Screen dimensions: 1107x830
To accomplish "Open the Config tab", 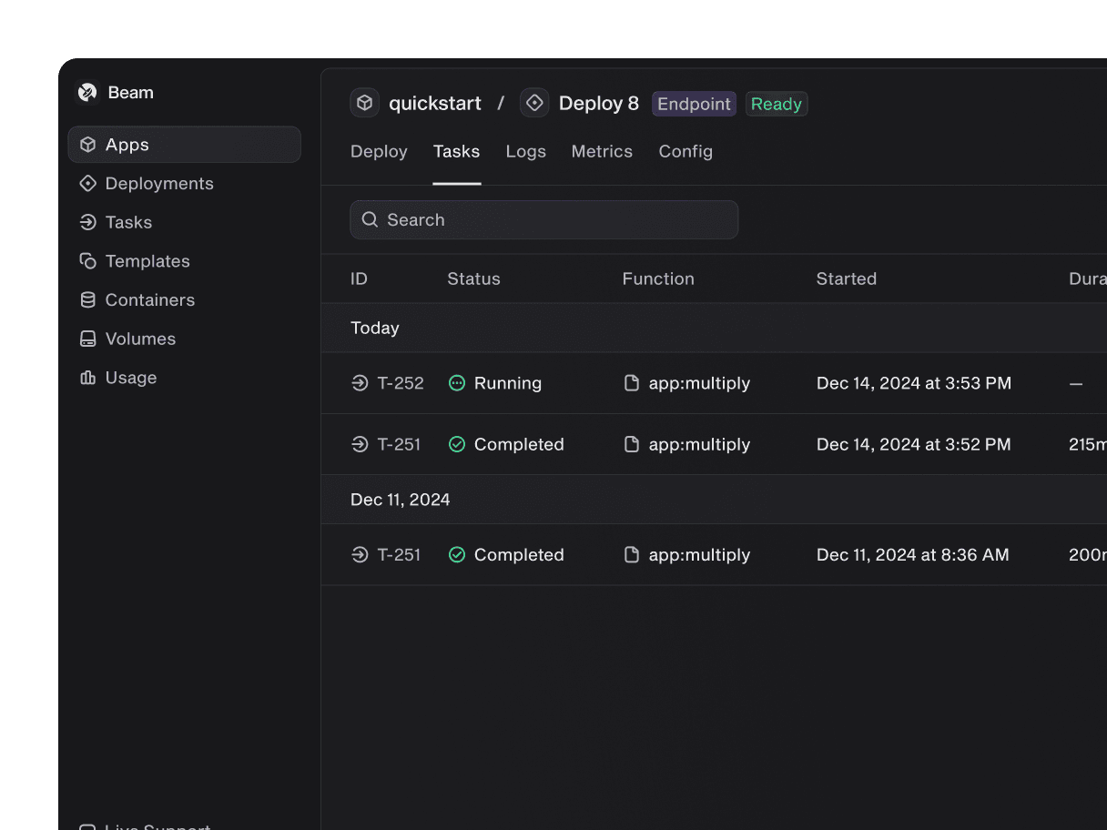I will click(x=686, y=152).
